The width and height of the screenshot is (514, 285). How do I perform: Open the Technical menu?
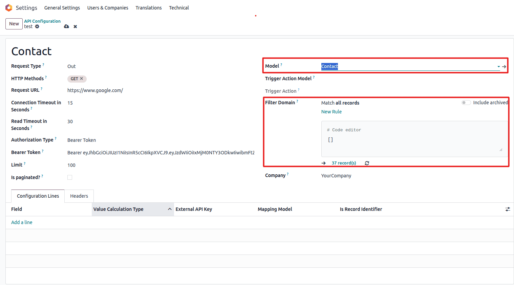coord(179,8)
